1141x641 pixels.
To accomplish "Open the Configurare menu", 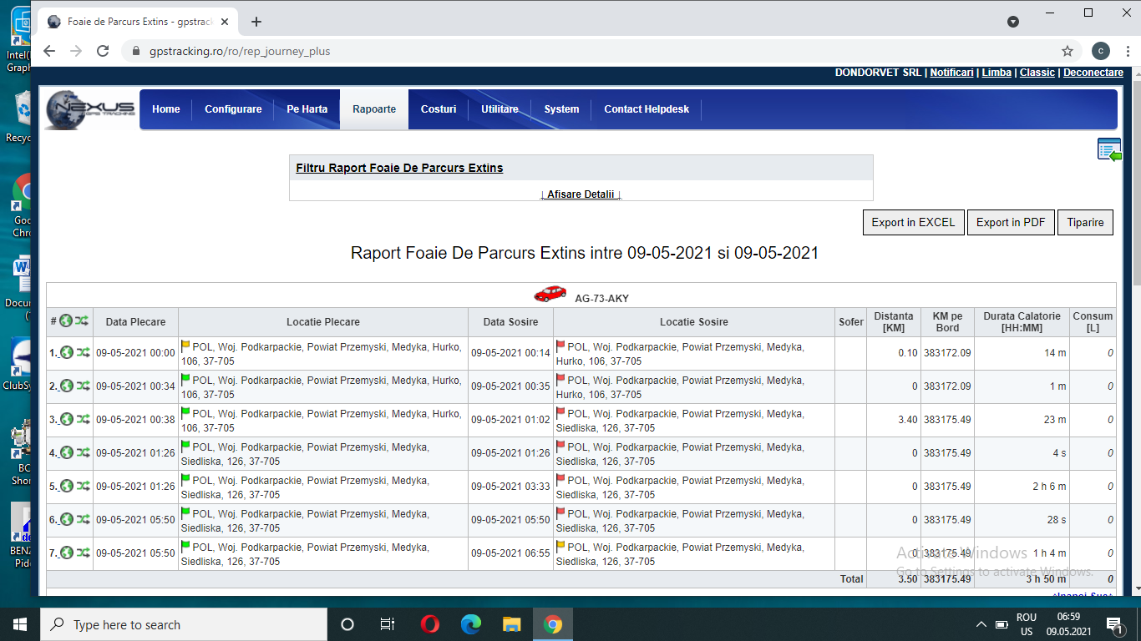I will point(233,109).
